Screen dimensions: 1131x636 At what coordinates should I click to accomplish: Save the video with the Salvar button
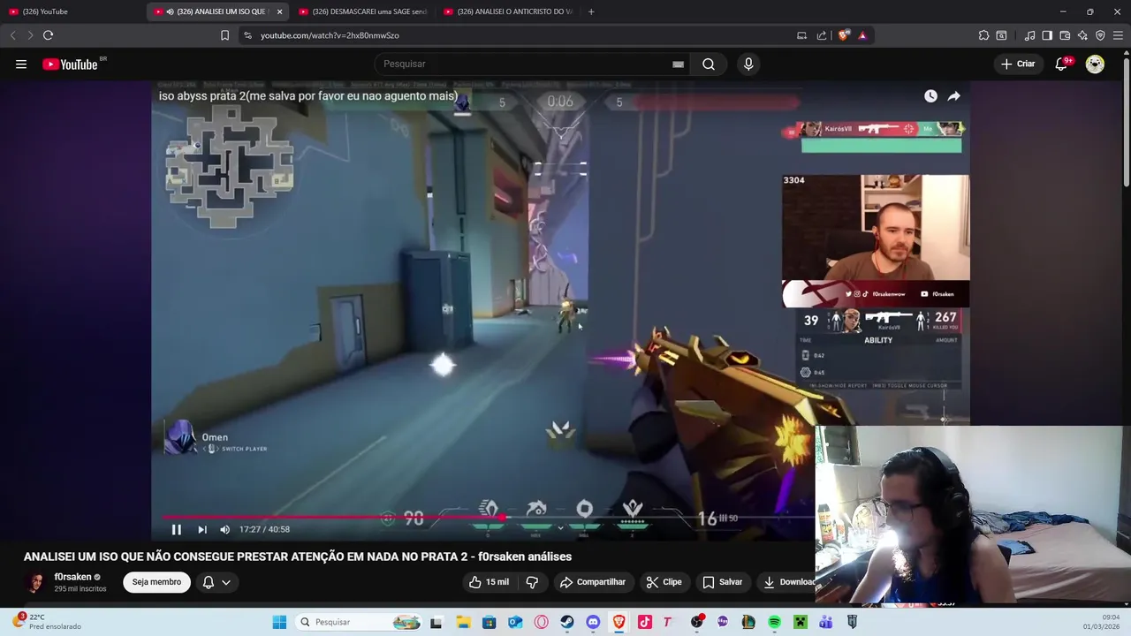point(722,582)
